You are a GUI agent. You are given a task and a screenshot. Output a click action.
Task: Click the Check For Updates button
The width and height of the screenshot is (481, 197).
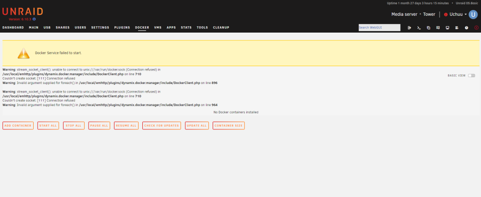pos(162,126)
